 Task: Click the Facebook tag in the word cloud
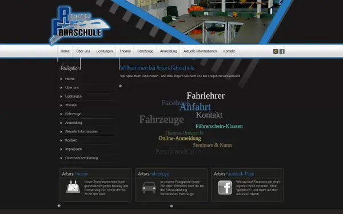click(176, 102)
